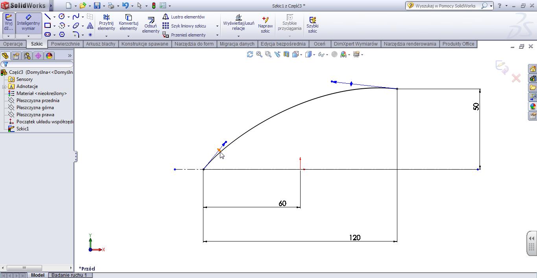537x278 pixels.
Task: Select the Corner Rectangle tool
Action: 48,26
